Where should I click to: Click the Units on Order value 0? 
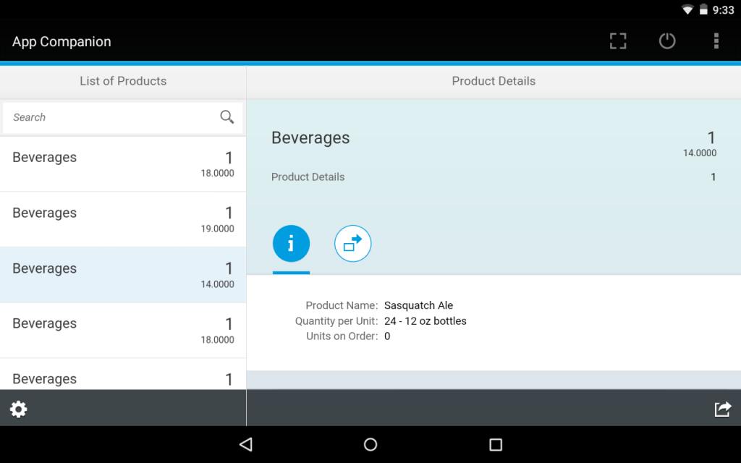387,336
